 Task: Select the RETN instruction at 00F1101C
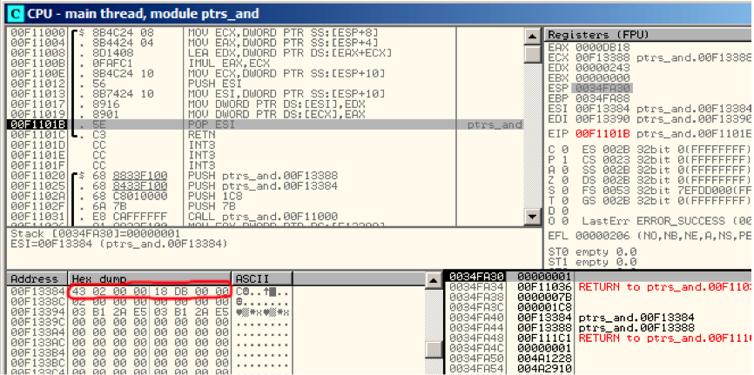[x=266, y=135]
